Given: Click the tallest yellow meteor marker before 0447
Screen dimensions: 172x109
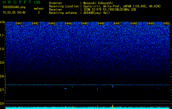Looking at the screenshot, I should click(113, 107).
